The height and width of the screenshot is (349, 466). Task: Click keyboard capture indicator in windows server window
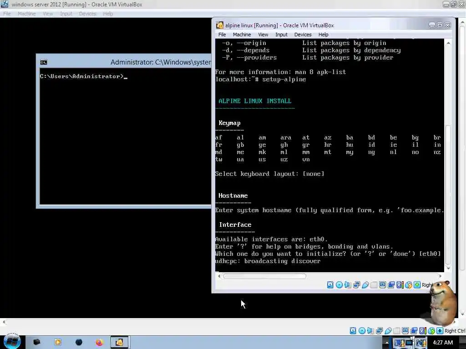(x=440, y=331)
